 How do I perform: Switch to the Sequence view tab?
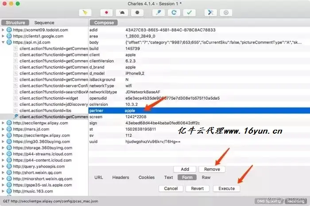point(44,22)
